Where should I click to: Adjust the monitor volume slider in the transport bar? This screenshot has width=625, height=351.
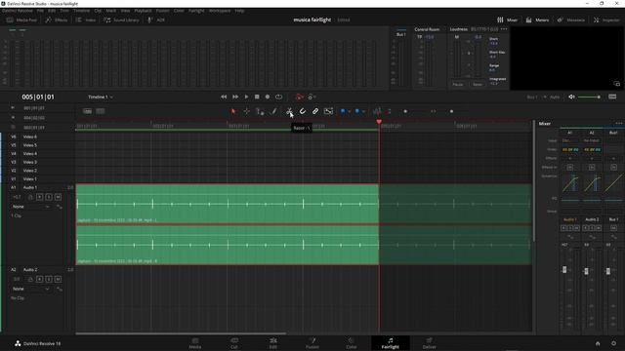[589, 97]
